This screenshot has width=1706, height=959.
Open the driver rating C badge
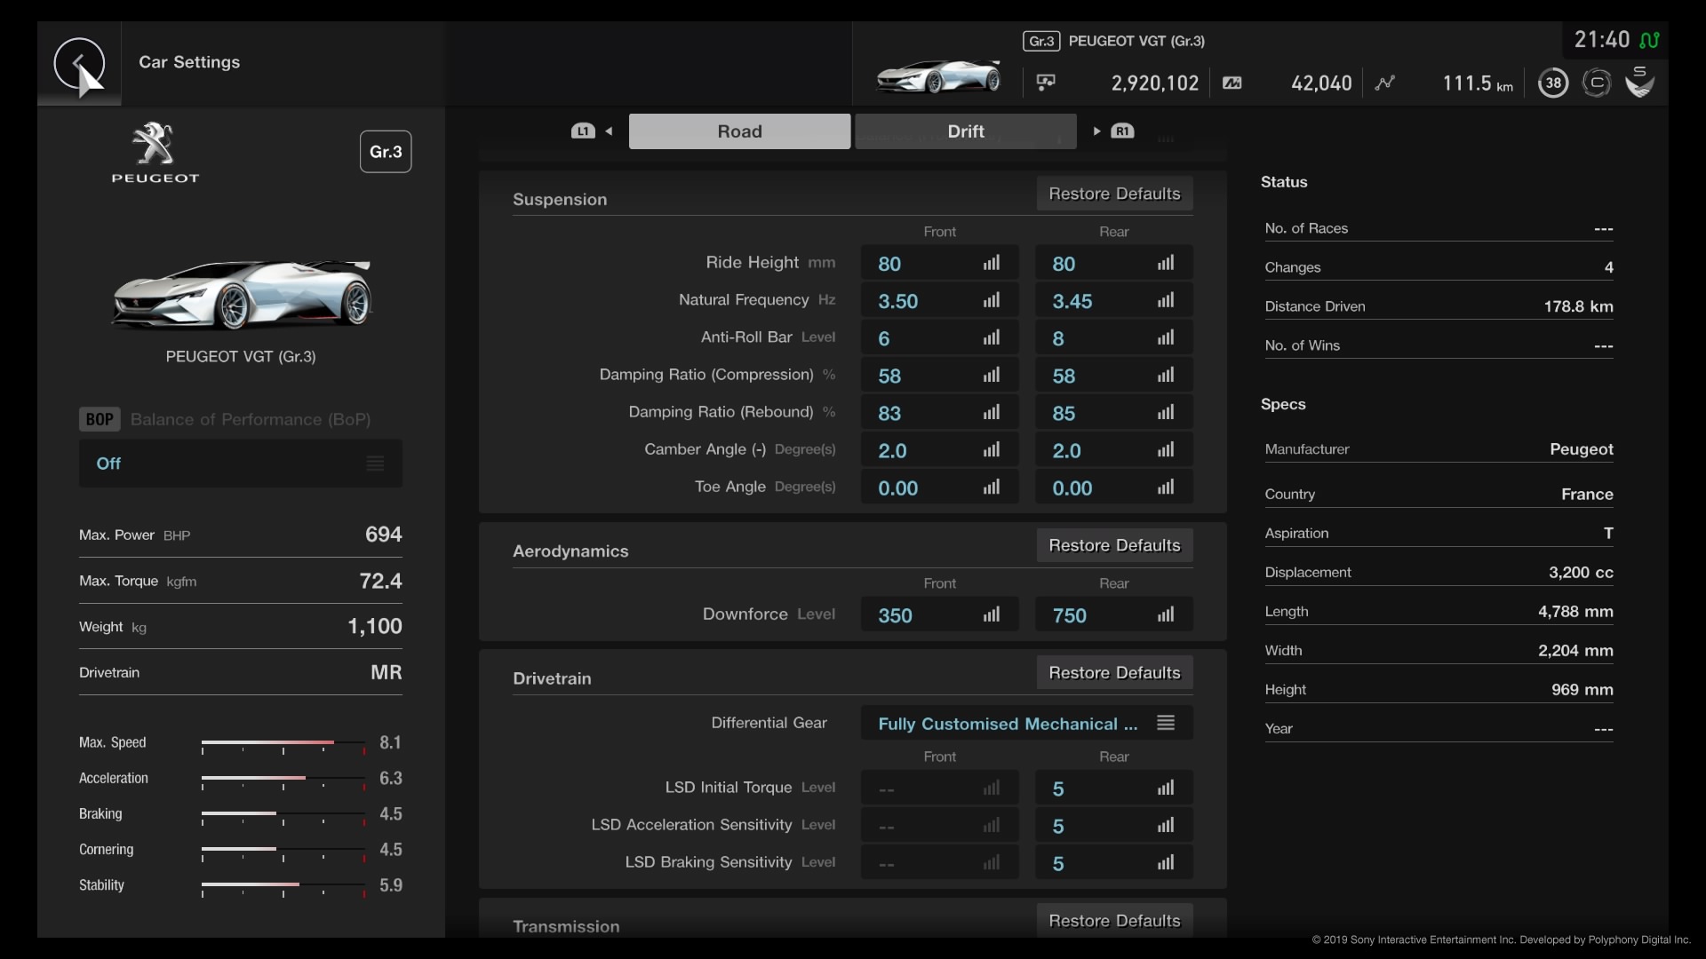click(1596, 83)
